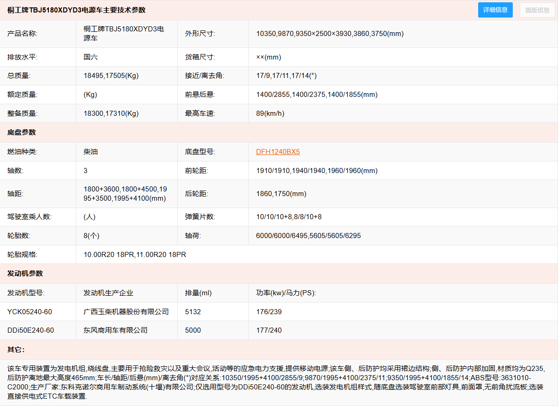Image resolution: width=558 pixels, height=406 pixels.
Task: Click the 底盘参数 section header
Action: tap(22, 132)
